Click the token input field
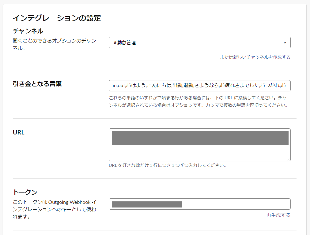The height and width of the screenshot is (235, 310). [x=199, y=204]
